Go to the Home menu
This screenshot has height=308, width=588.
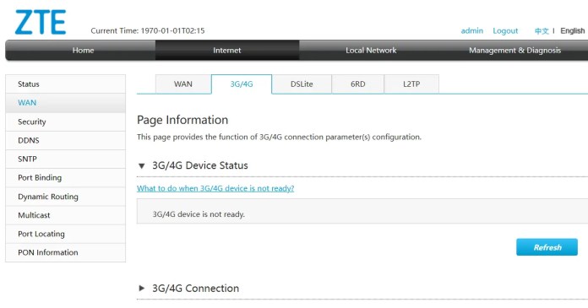coord(83,51)
